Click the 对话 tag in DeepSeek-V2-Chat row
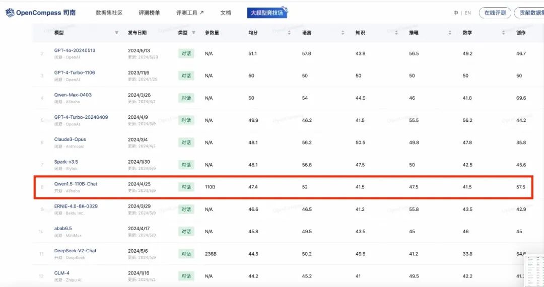Screen dimensions: 544x287 (186, 254)
